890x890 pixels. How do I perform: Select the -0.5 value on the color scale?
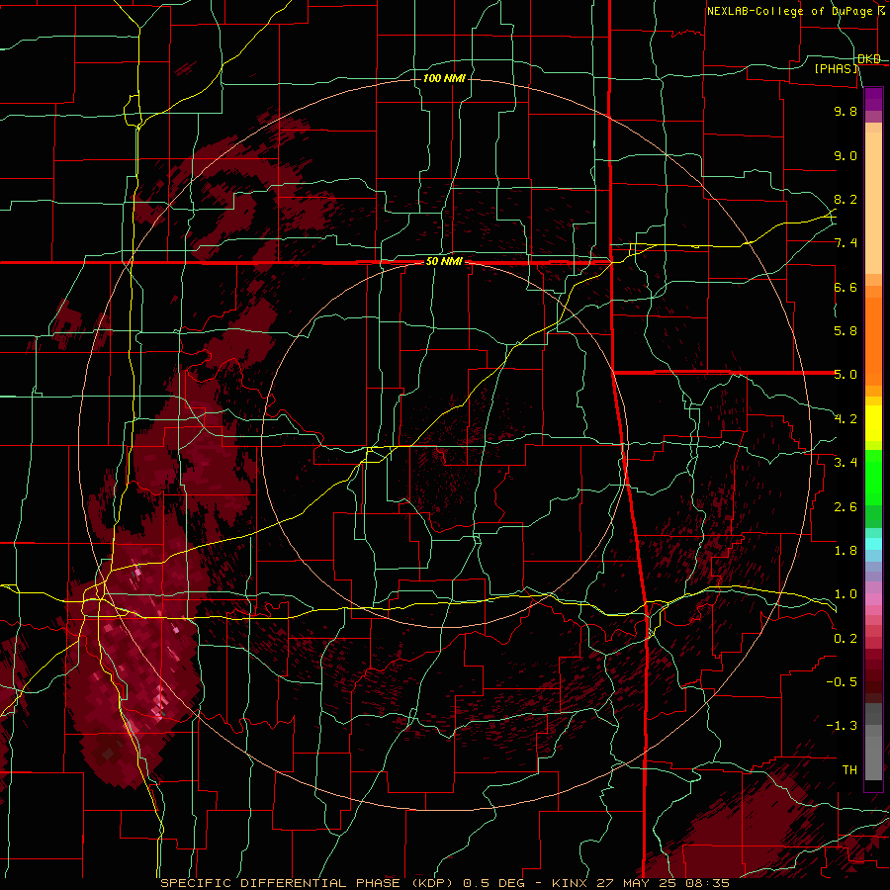pyautogui.click(x=843, y=682)
